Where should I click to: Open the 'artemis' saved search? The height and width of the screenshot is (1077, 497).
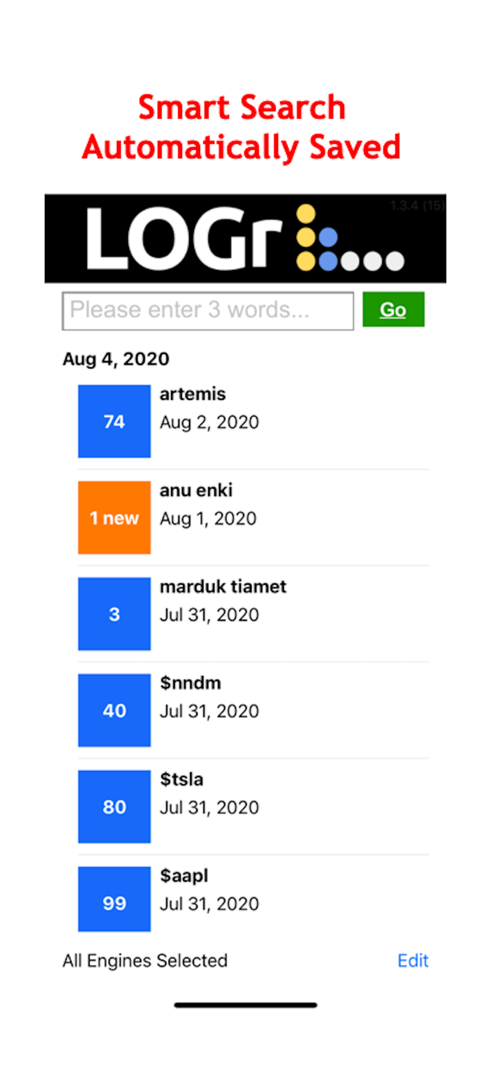tap(193, 394)
